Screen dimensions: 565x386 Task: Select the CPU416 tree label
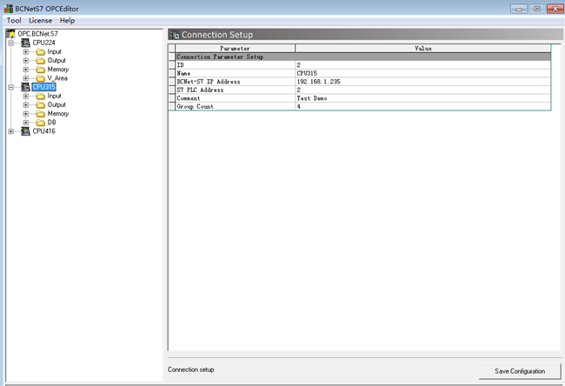[x=44, y=131]
